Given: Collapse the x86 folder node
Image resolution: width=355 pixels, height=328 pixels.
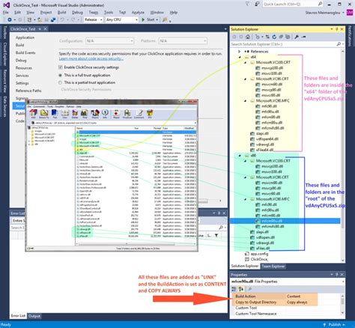Looking at the screenshot, I should point(240,155).
